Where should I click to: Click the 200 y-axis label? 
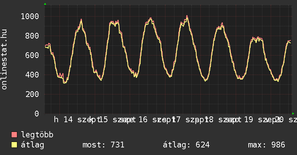(x=32, y=94)
